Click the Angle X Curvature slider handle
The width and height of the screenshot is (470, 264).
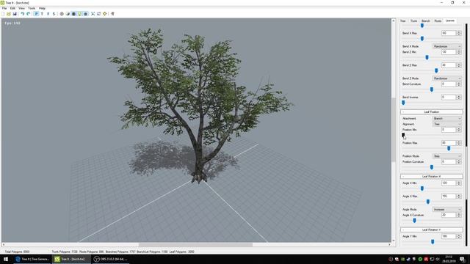[x=414, y=221]
